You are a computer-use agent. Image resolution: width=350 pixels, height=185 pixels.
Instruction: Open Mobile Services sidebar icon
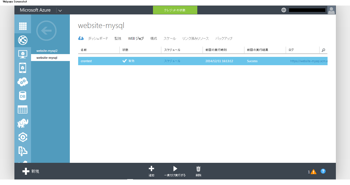click(23, 68)
